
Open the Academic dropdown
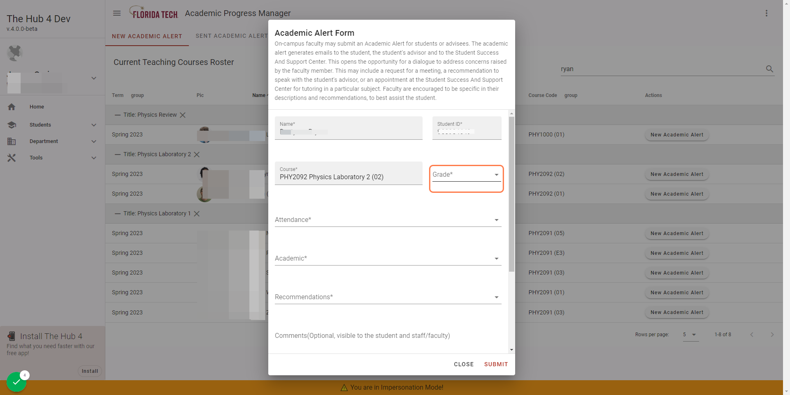point(388,259)
